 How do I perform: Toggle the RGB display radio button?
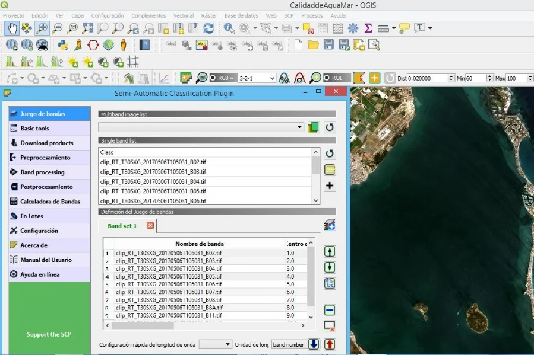coord(213,78)
